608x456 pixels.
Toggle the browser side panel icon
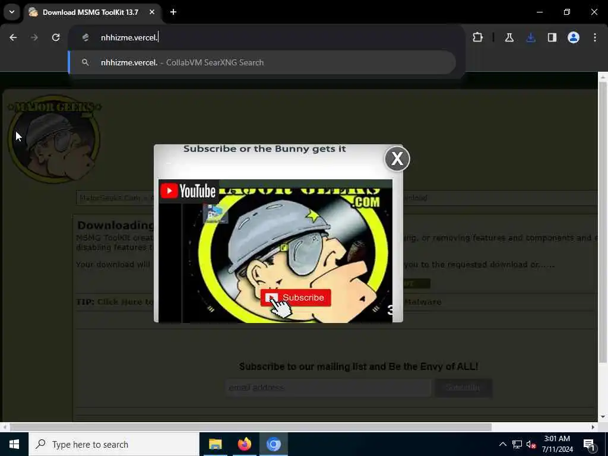coord(552,37)
